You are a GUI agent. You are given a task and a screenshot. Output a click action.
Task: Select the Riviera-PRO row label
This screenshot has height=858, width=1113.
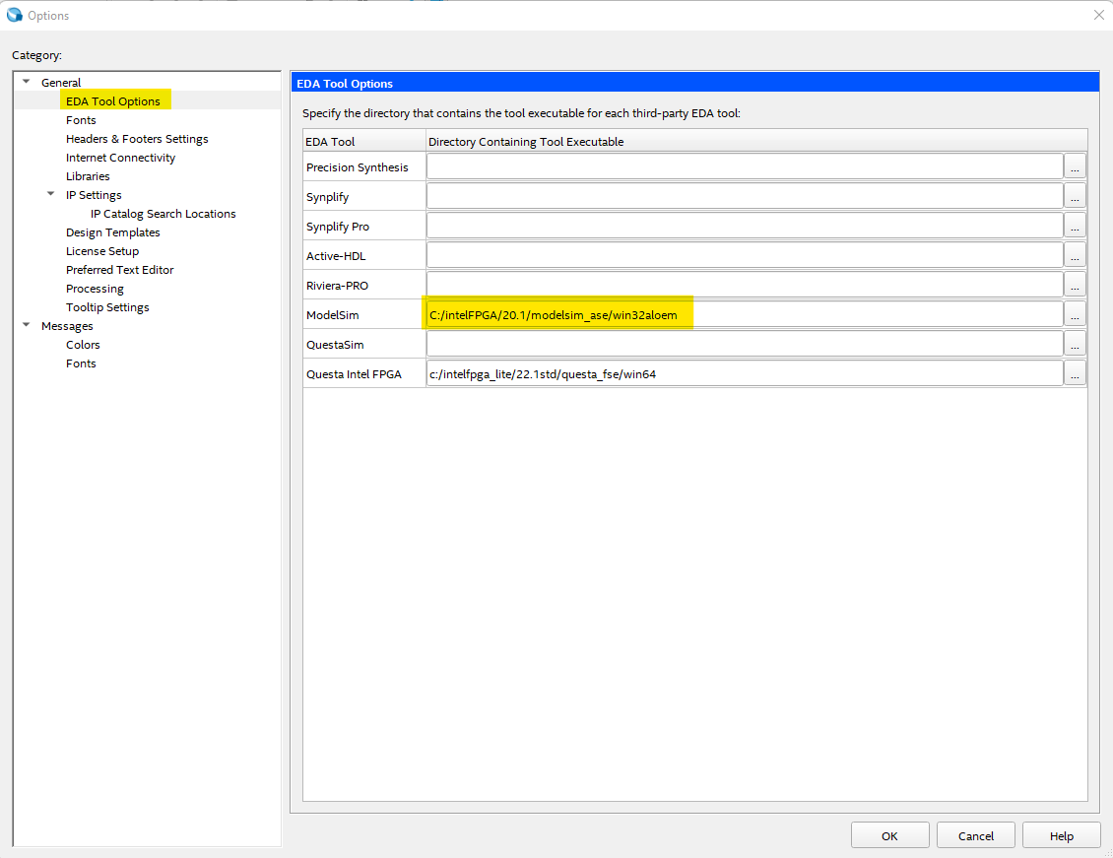[x=337, y=286]
